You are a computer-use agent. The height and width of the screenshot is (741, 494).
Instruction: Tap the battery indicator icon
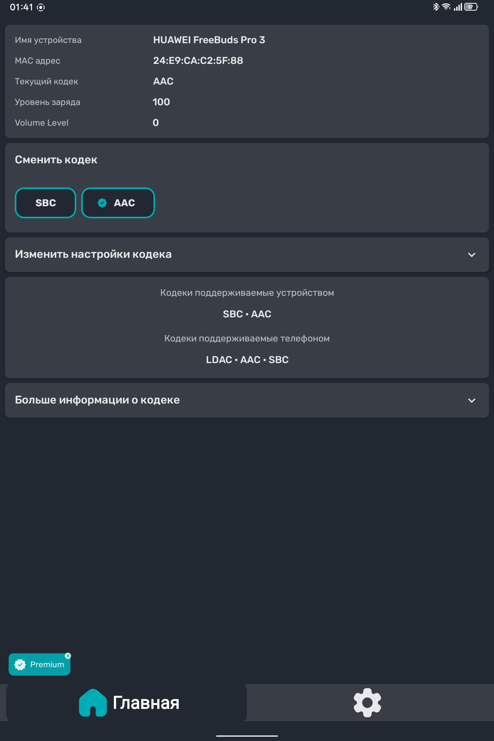tap(471, 7)
